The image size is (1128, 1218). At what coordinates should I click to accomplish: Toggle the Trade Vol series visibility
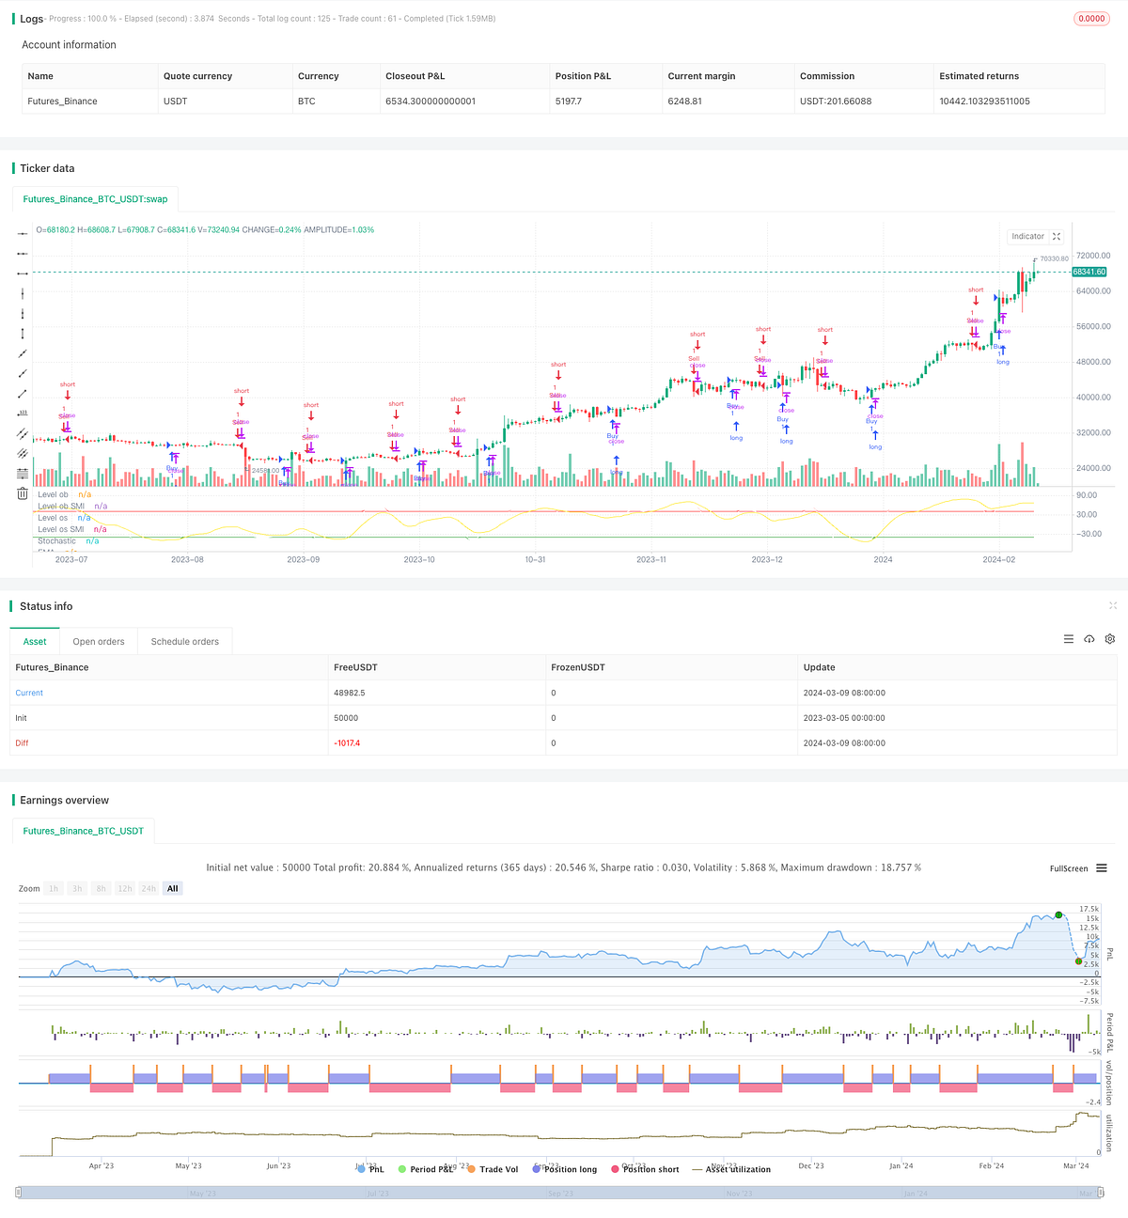(497, 1169)
